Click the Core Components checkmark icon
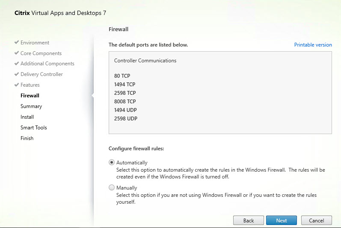The width and height of the screenshot is (341, 228). [17, 53]
